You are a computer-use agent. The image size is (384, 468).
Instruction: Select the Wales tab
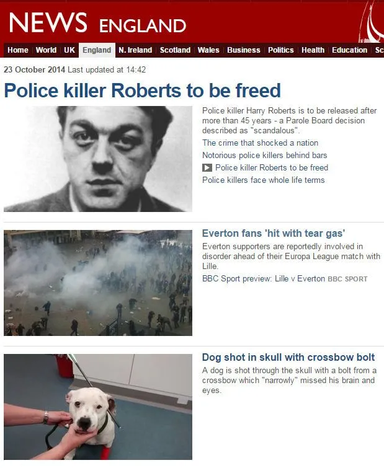pyautogui.click(x=208, y=50)
